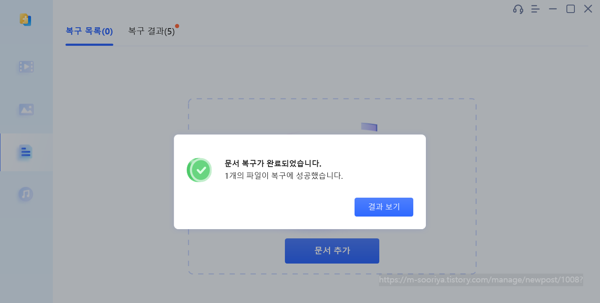Select the document repair sidebar icon
The height and width of the screenshot is (303, 600).
[x=26, y=152]
